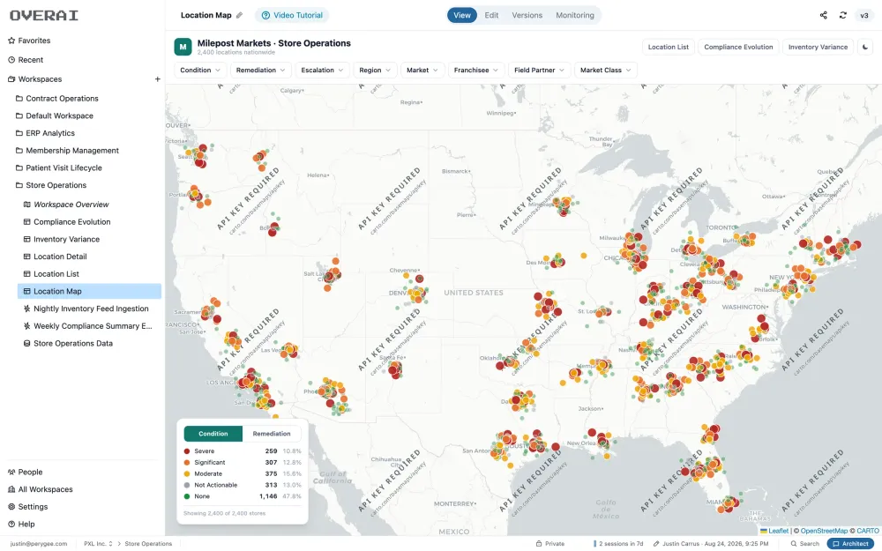Open the Architect button in the status bar
Screen dimensions: 882x551
850,544
